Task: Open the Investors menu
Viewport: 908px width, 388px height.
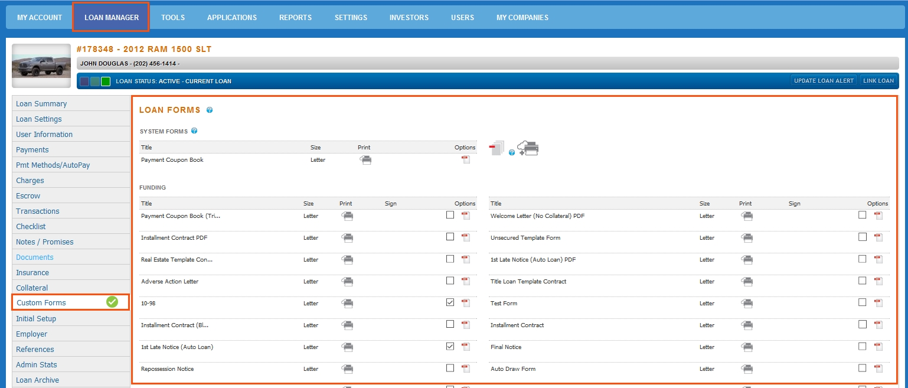Action: [x=409, y=18]
